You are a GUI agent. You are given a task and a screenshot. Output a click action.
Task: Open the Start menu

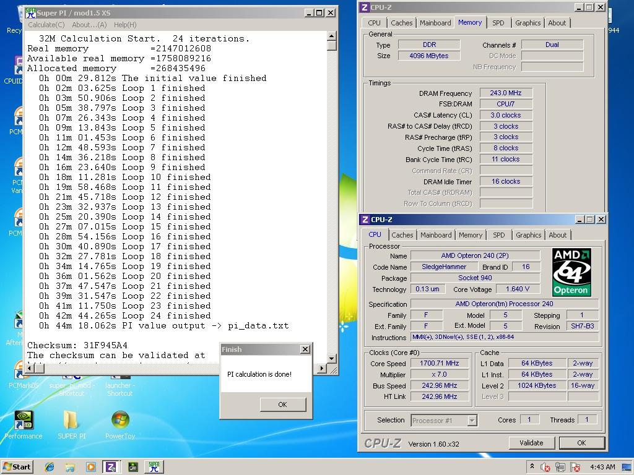[17, 467]
